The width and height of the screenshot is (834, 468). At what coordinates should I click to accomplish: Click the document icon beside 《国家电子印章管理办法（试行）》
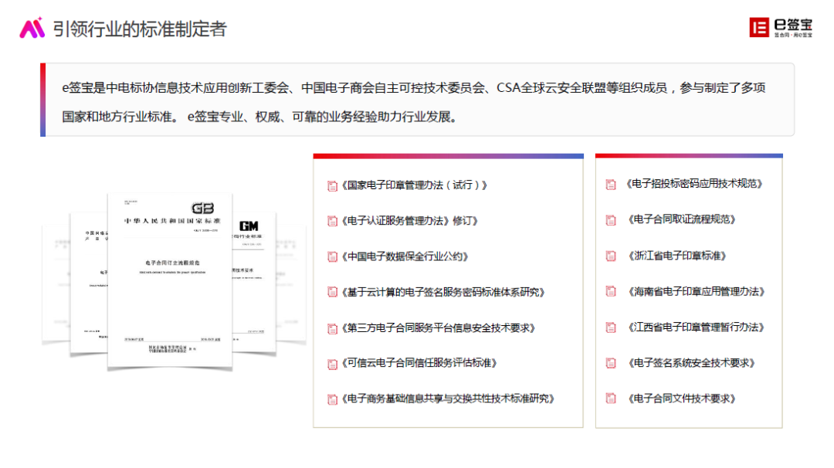tap(332, 185)
